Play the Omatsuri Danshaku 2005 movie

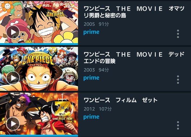(13, 32)
